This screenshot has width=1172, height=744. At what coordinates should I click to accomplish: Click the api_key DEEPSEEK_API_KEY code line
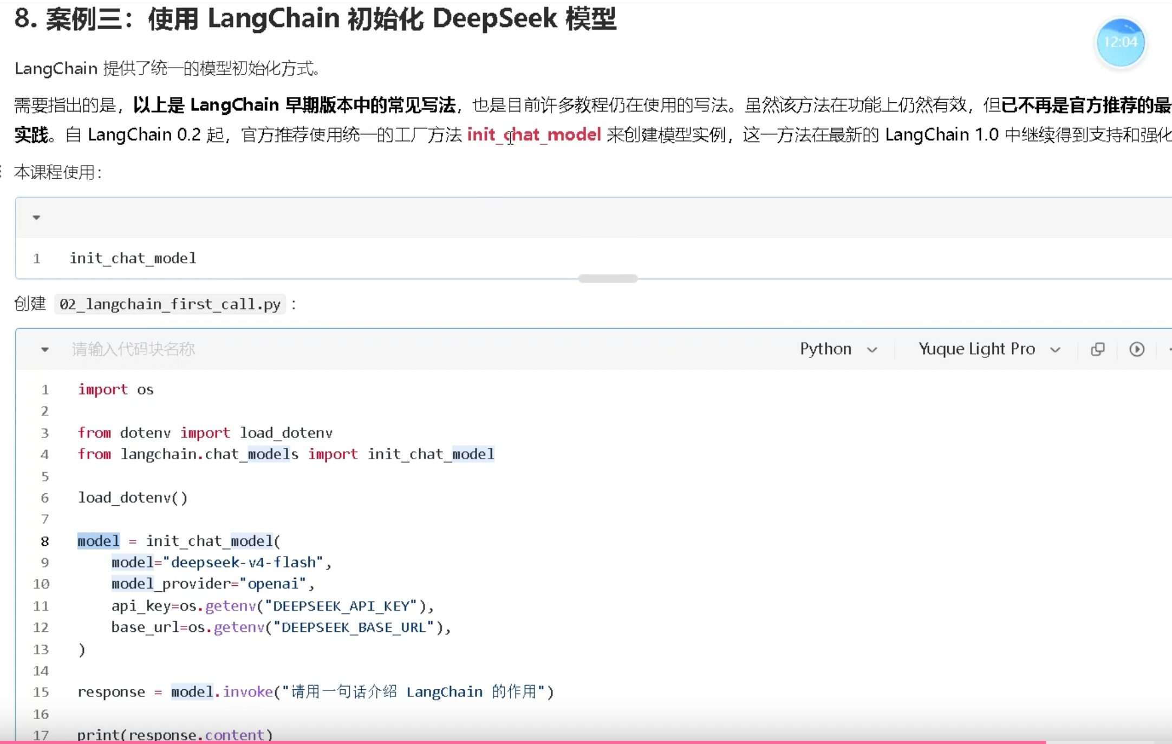click(x=272, y=605)
